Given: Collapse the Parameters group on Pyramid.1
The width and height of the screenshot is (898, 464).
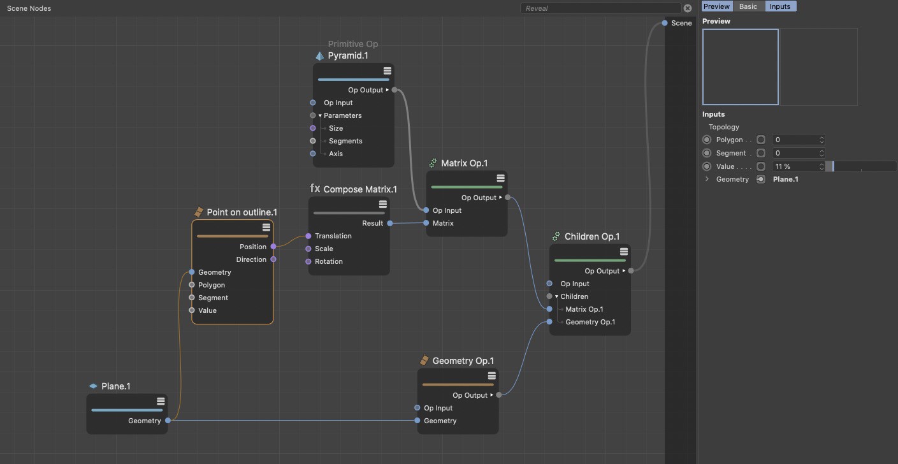Looking at the screenshot, I should (x=320, y=115).
